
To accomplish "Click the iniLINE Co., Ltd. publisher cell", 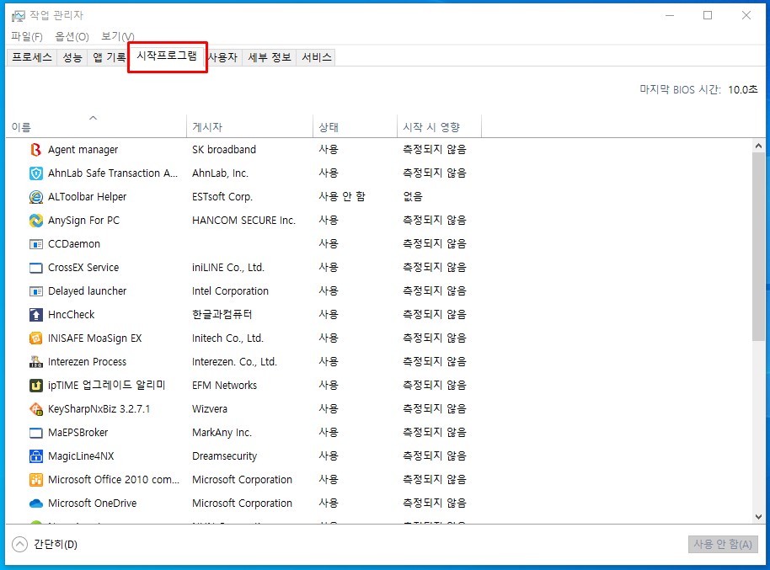I will coord(227,268).
